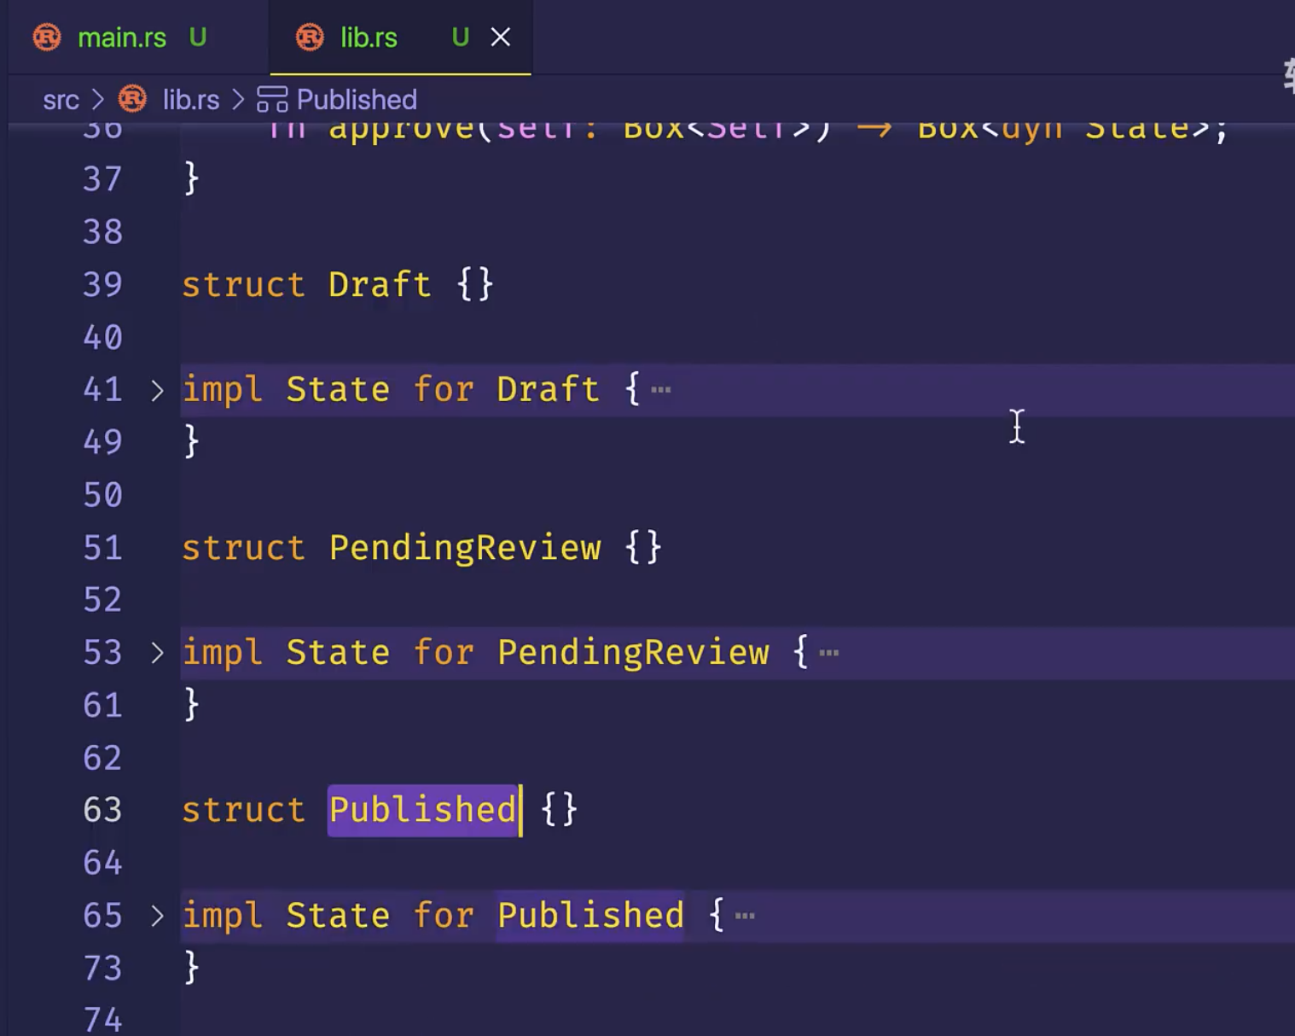Click the ellipsis after Draft impl brace
The width and height of the screenshot is (1295, 1036).
(661, 391)
